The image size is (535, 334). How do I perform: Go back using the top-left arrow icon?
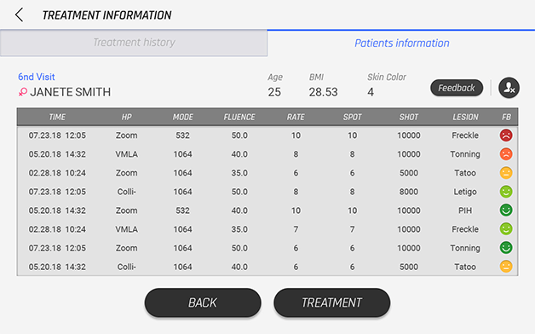tap(19, 15)
